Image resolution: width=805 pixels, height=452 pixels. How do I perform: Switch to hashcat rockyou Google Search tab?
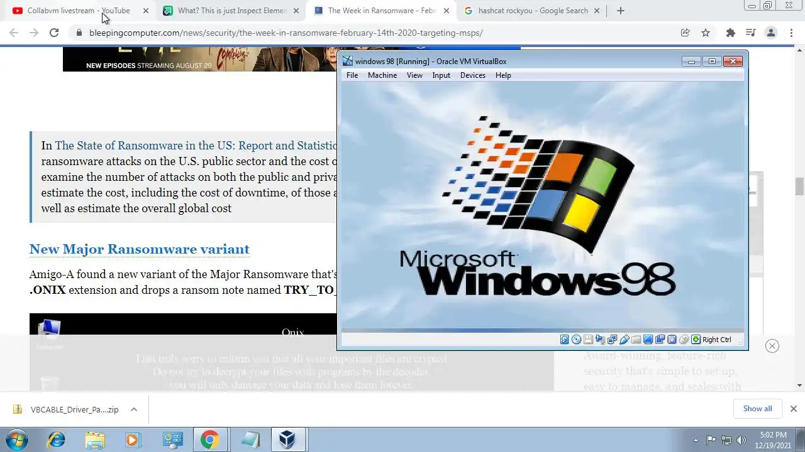click(x=533, y=11)
